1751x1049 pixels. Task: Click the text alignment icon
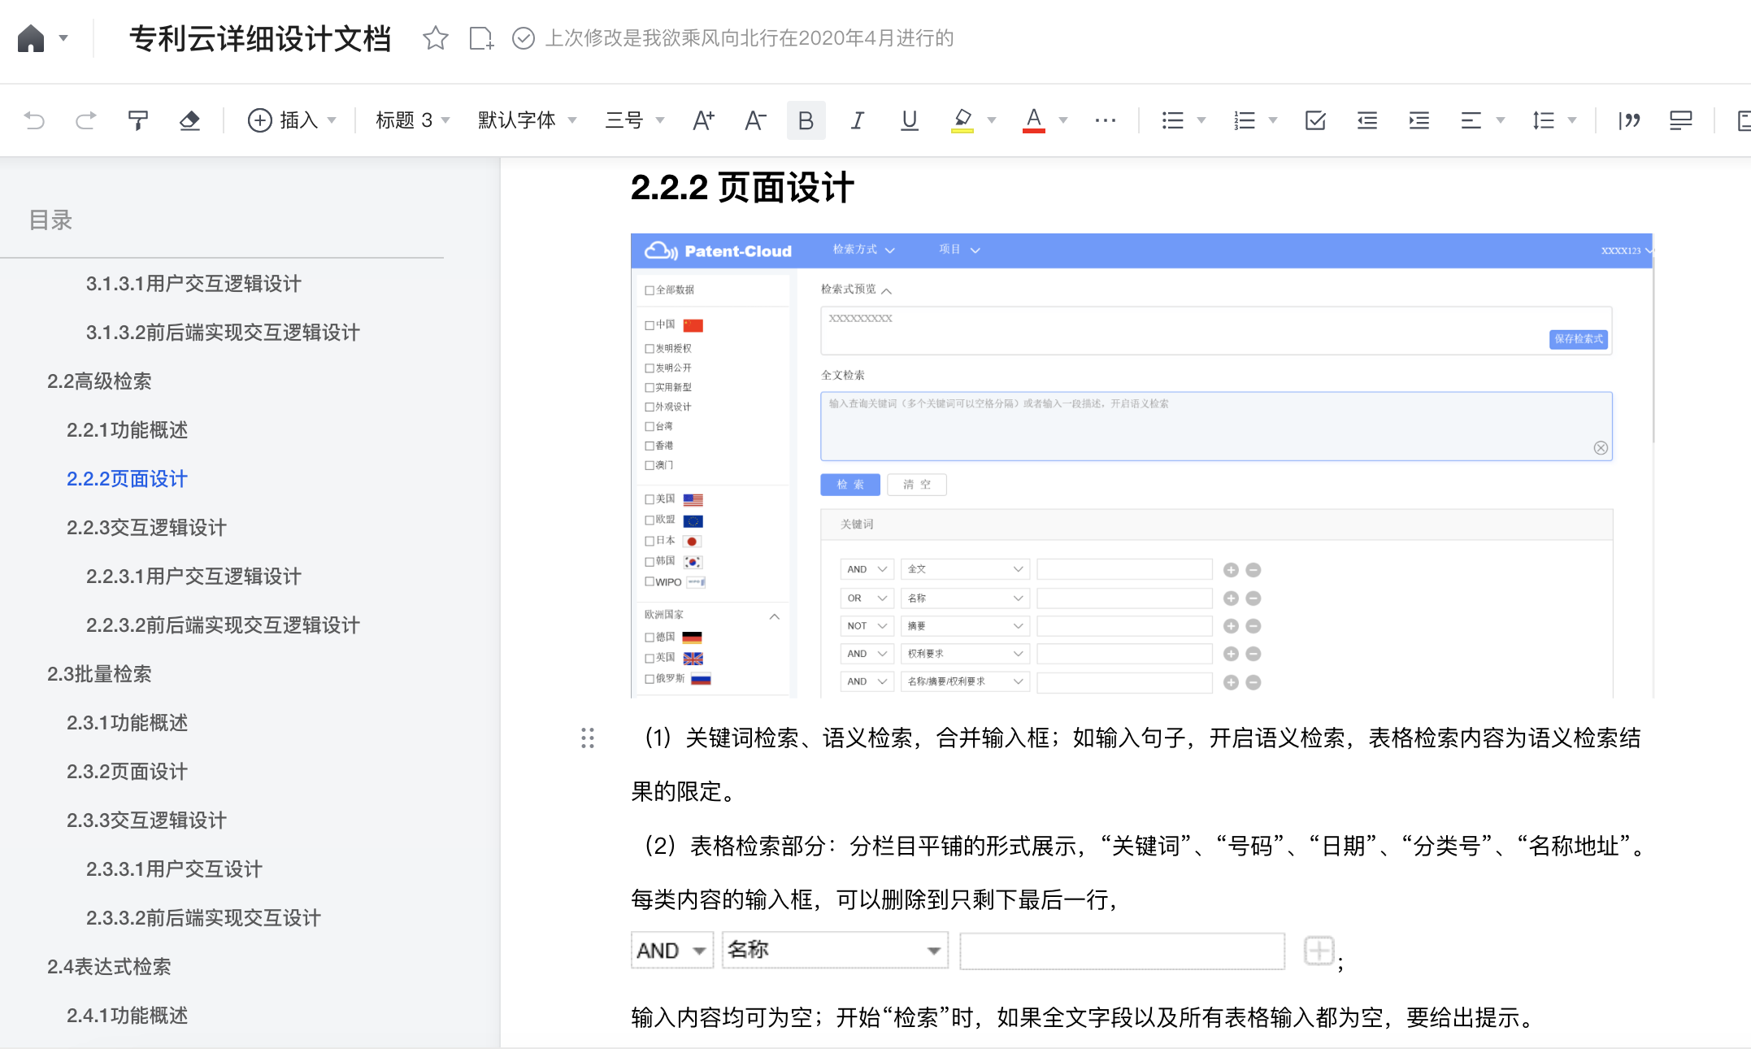coord(1471,120)
